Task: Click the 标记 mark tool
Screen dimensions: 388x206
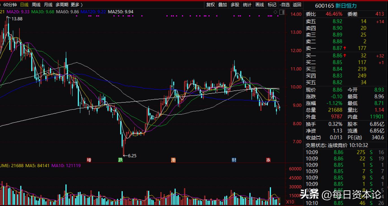Action: pyautogui.click(x=272, y=5)
